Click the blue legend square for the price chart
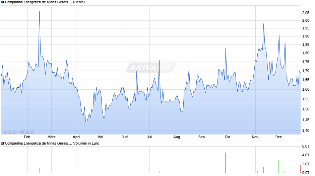 pyautogui.click(x=2, y=2)
